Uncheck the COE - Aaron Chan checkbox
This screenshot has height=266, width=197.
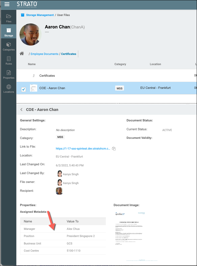coord(24,89)
